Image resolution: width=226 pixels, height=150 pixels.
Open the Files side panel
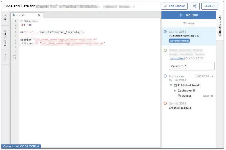pyautogui.click(x=5, y=18)
